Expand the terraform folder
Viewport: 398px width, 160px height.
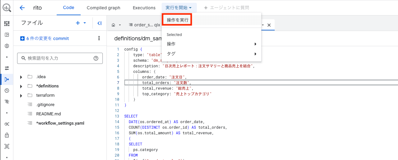21,95
